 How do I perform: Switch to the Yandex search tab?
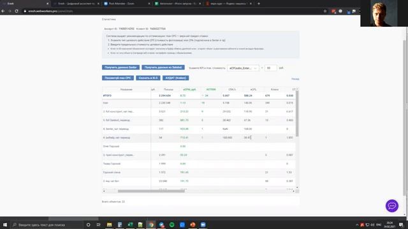click(228, 4)
